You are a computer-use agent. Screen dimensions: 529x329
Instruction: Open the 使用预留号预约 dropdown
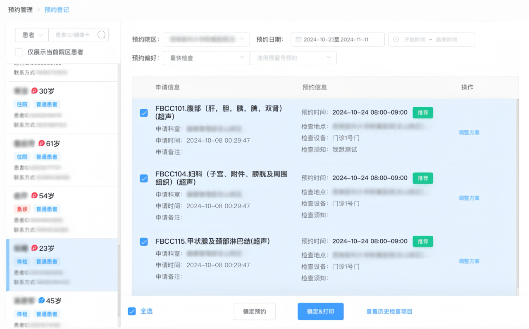(293, 58)
